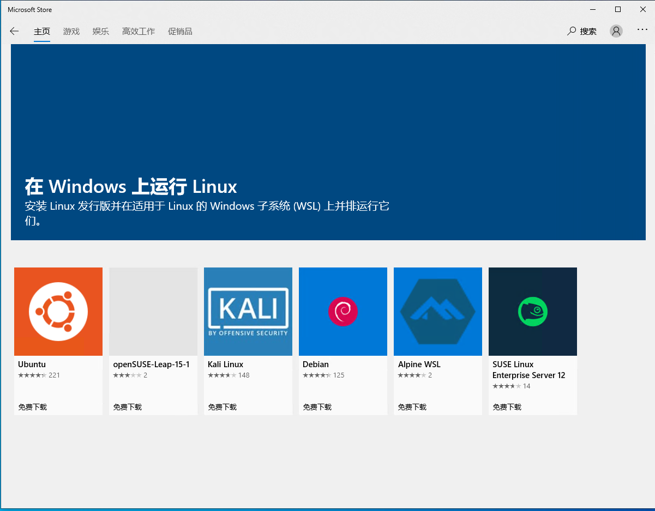Click 免费下载 under Ubuntu

point(33,407)
